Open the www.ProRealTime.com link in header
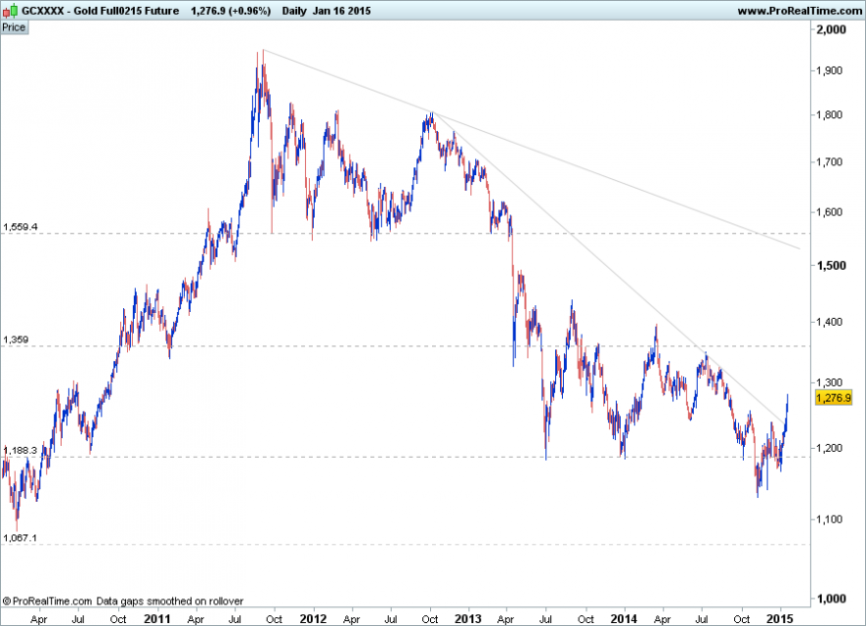The width and height of the screenshot is (866, 626). (x=799, y=11)
